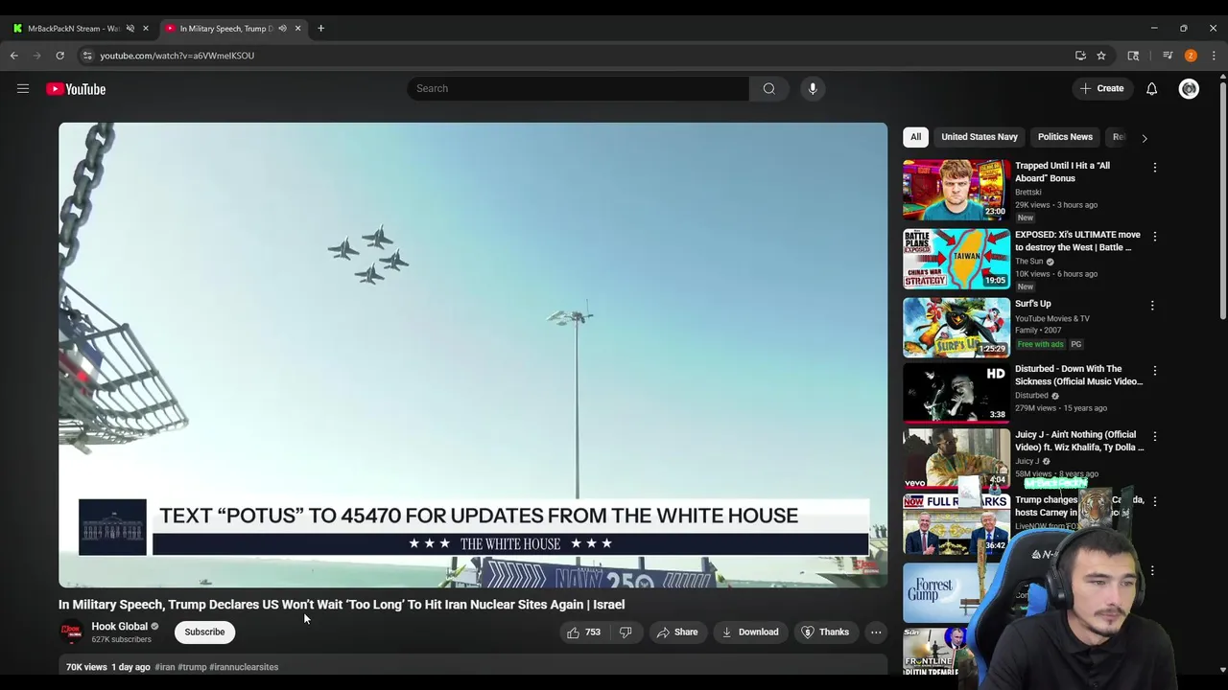This screenshot has height=690, width=1228.
Task: Open EXPOSED Xi's ULTIMATE move video title
Action: 1077,241
